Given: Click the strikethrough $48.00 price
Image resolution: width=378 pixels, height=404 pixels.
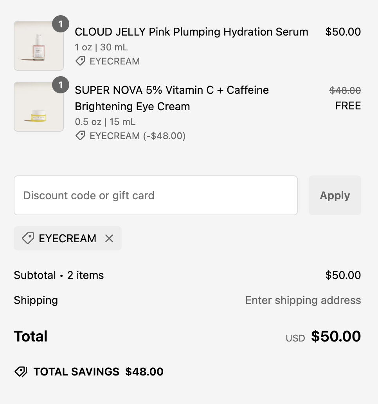Looking at the screenshot, I should tap(345, 90).
